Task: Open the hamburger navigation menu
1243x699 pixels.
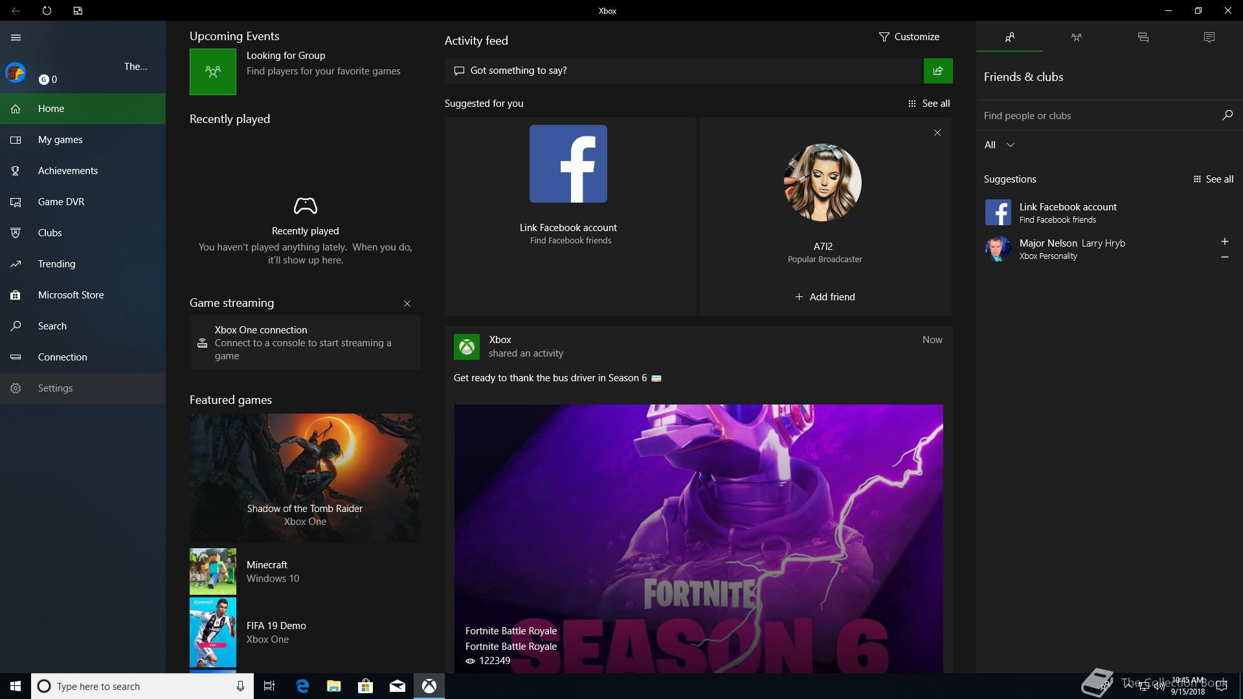Action: point(16,38)
